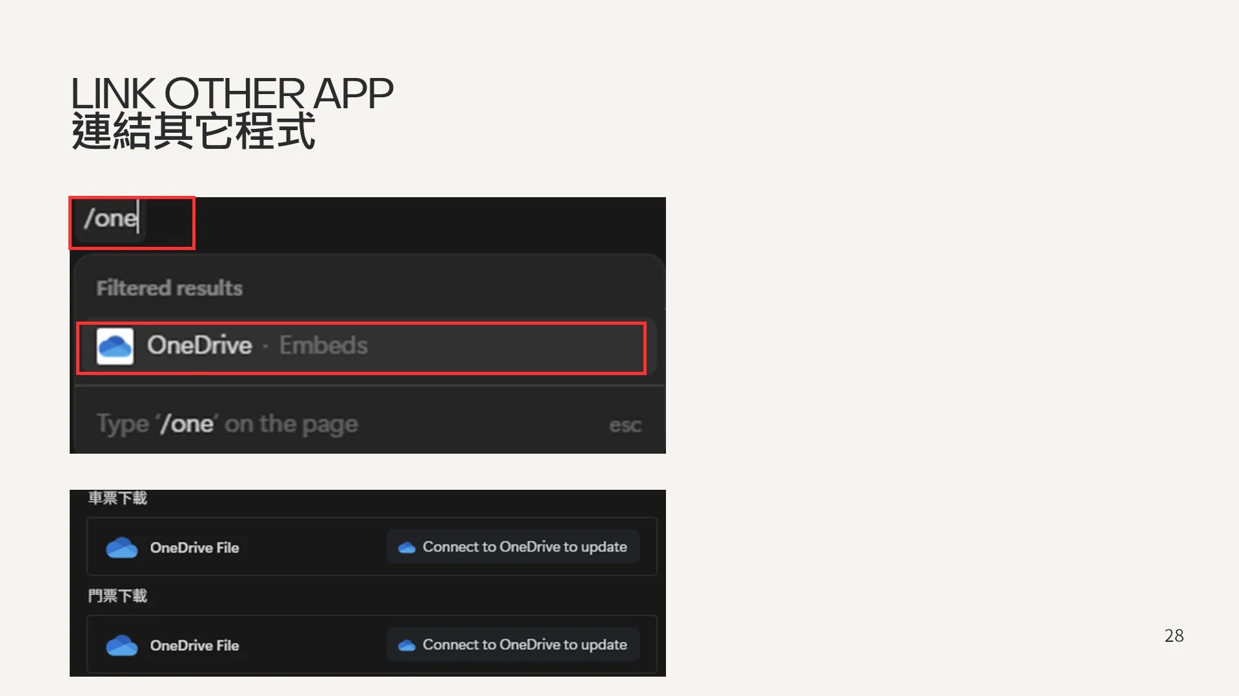Click the esc hint label

(x=625, y=425)
